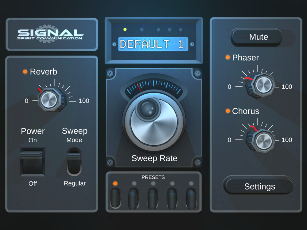The image size is (307, 230).
Task: Click the "100" mark beside the Phaser knob
Action: pyautogui.click(x=287, y=87)
